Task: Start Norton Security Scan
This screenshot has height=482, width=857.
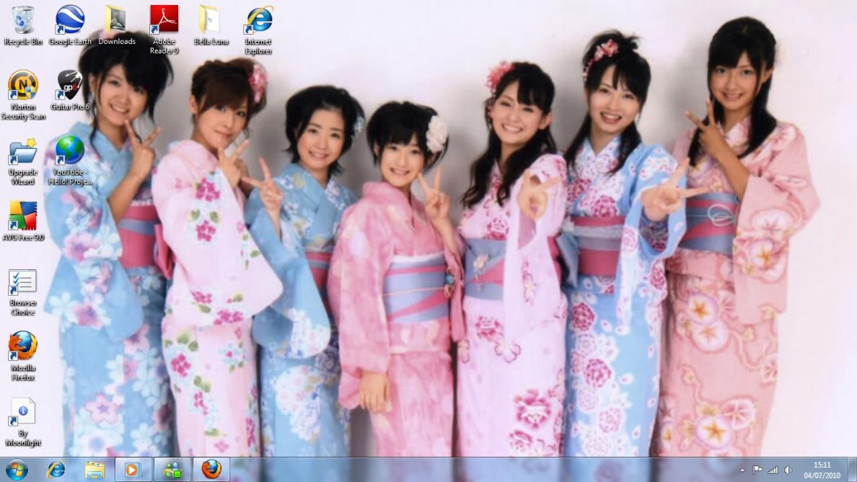Action: click(23, 87)
